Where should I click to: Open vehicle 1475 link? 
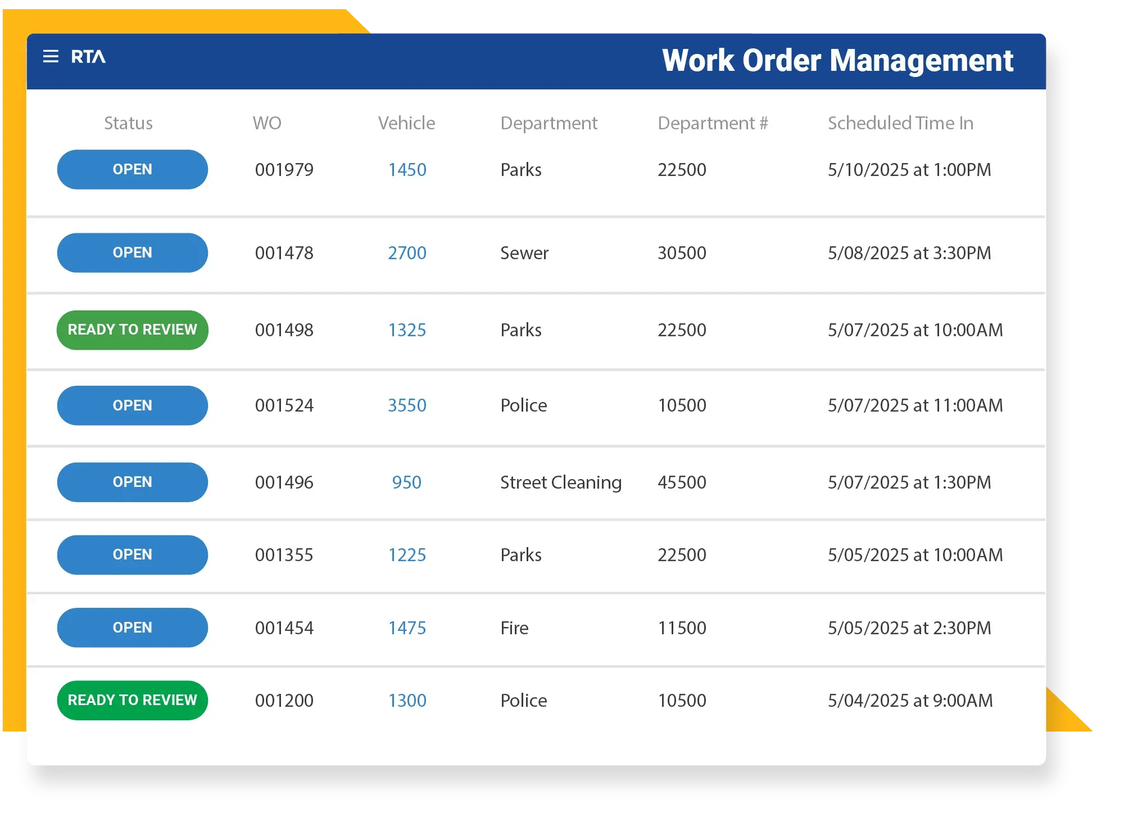407,628
